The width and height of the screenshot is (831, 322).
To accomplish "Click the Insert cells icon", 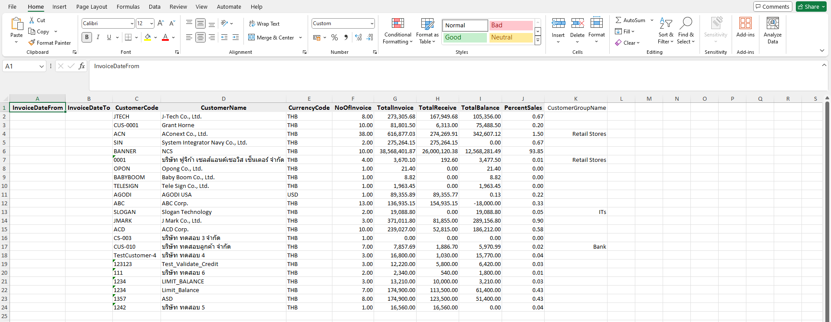I will (558, 23).
